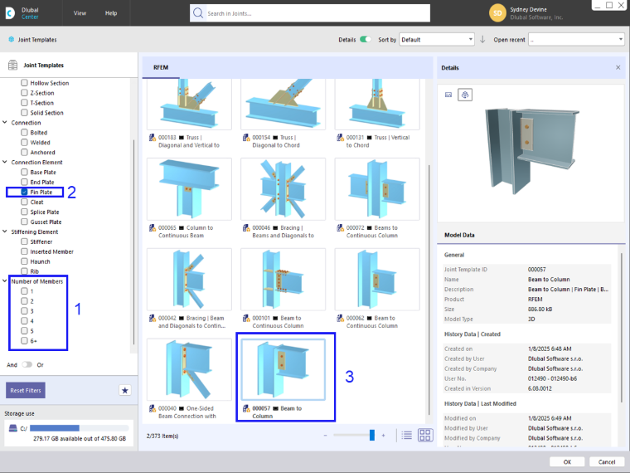Check the Hollow Section checkbox
The height and width of the screenshot is (473, 630).
(25, 83)
